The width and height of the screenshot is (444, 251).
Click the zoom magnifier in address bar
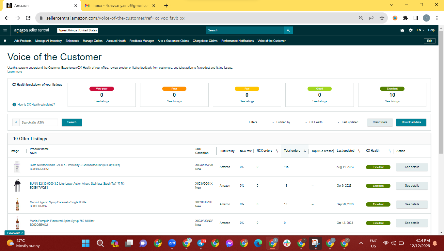point(361,18)
